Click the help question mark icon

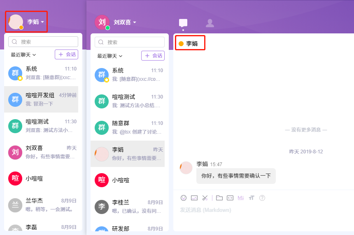[x=262, y=198]
